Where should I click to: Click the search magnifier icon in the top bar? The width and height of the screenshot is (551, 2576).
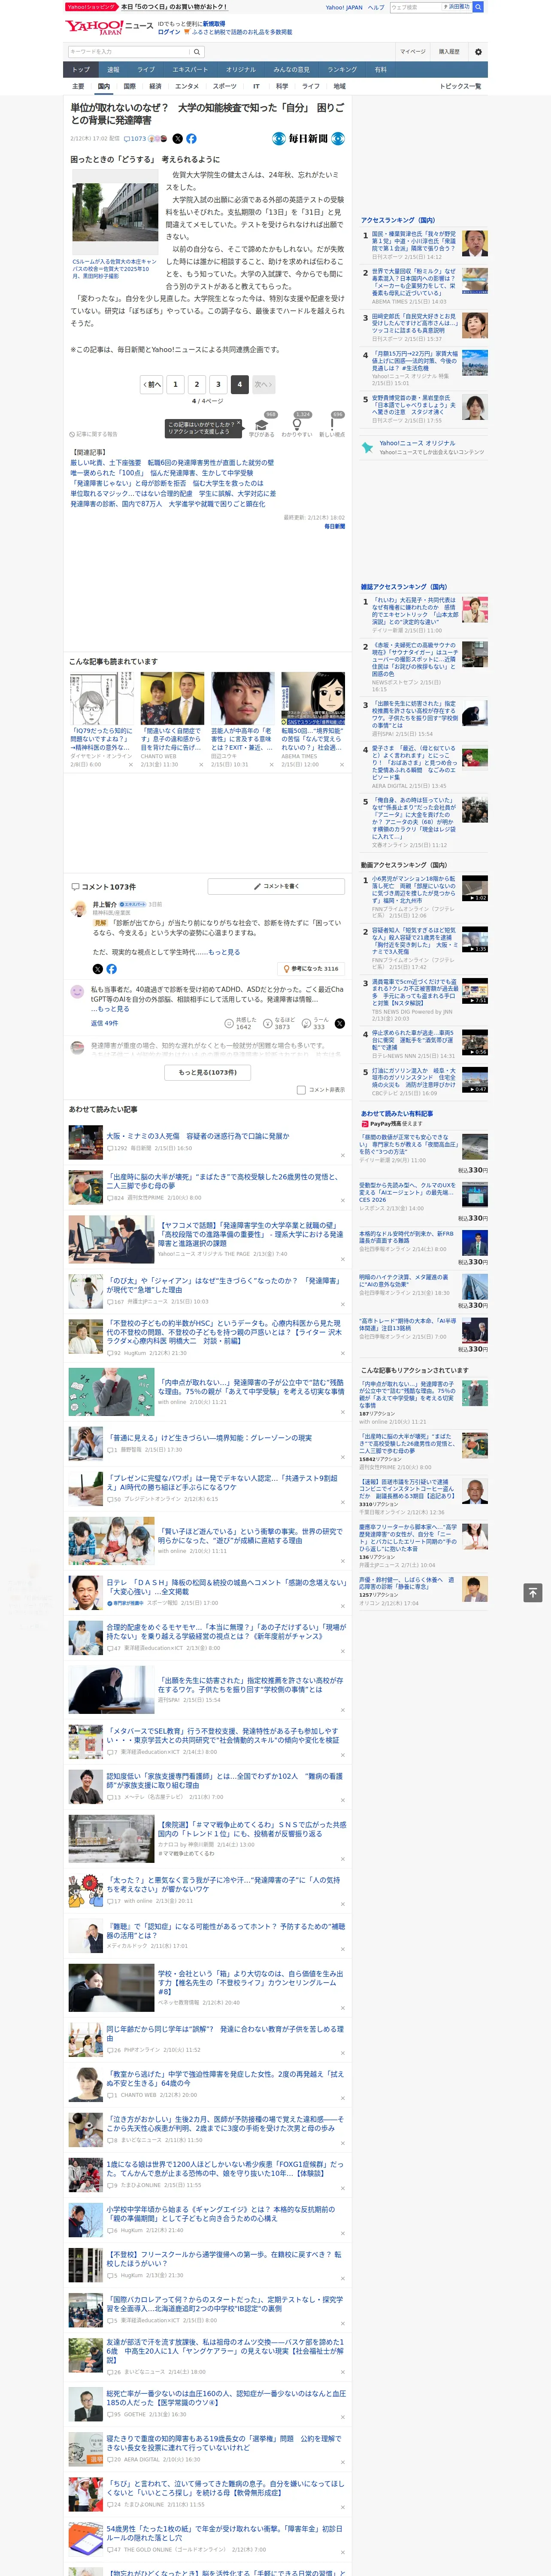[x=478, y=7]
